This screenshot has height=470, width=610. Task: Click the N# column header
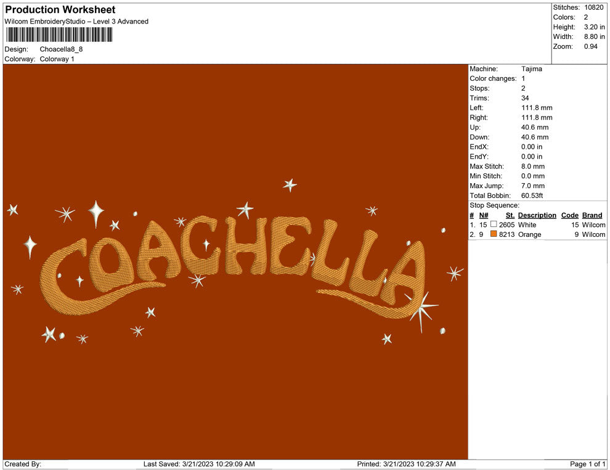[x=484, y=215]
